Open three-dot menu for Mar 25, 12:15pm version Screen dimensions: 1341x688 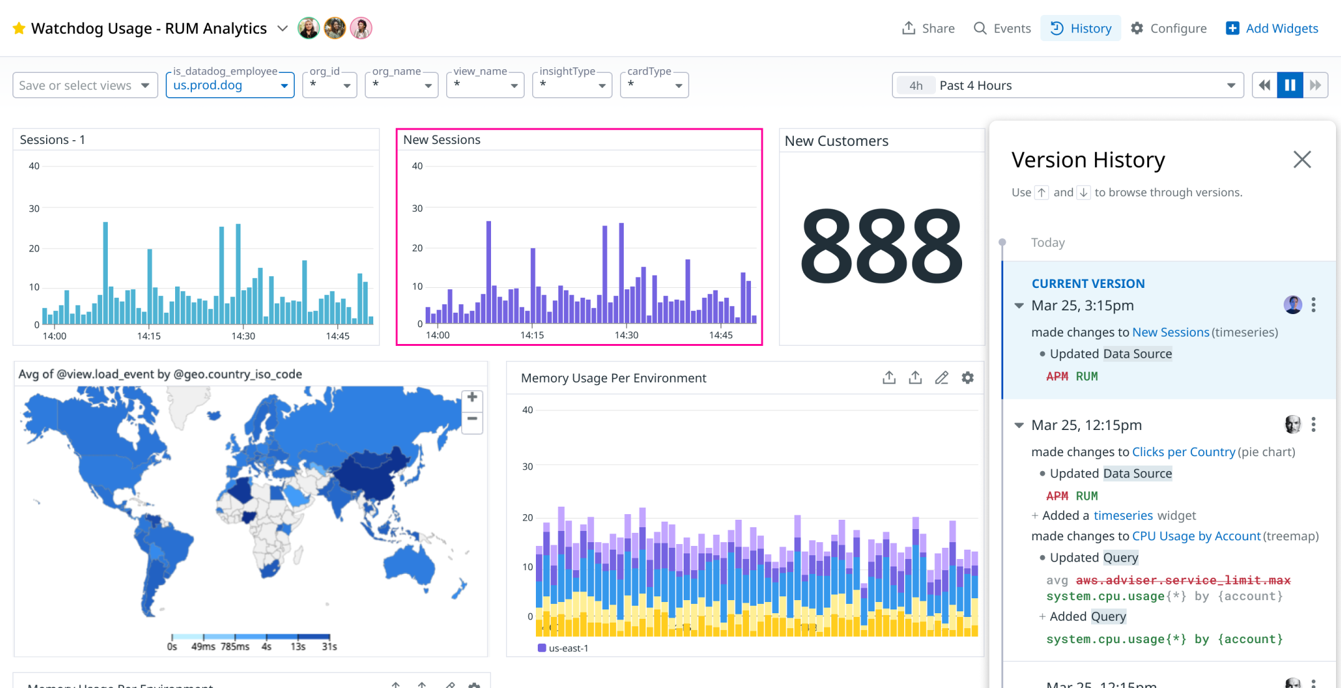point(1314,424)
